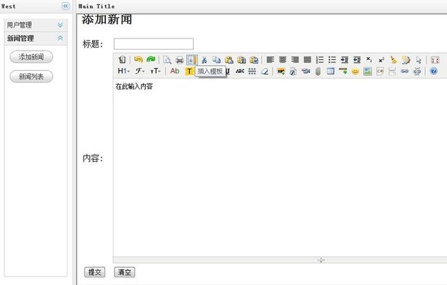Collapse the 新闻管理 accordion panel
Viewport: 447px width, 285px height.
[x=36, y=39]
